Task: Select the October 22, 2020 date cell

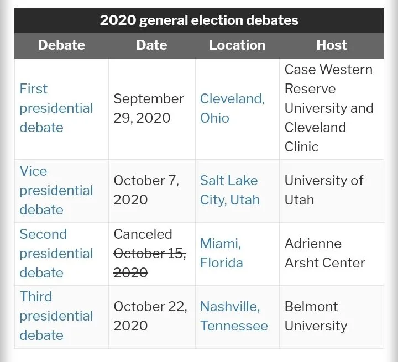Action: click(150, 316)
